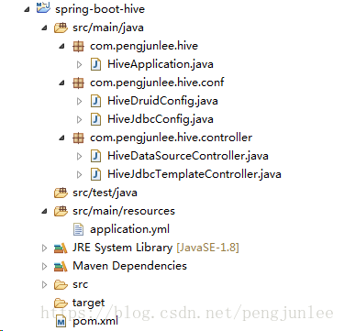Image resolution: width=344 pixels, height=331 pixels.
Task: Expand the HiveJdbcTemplateController.java node
Action: point(80,174)
